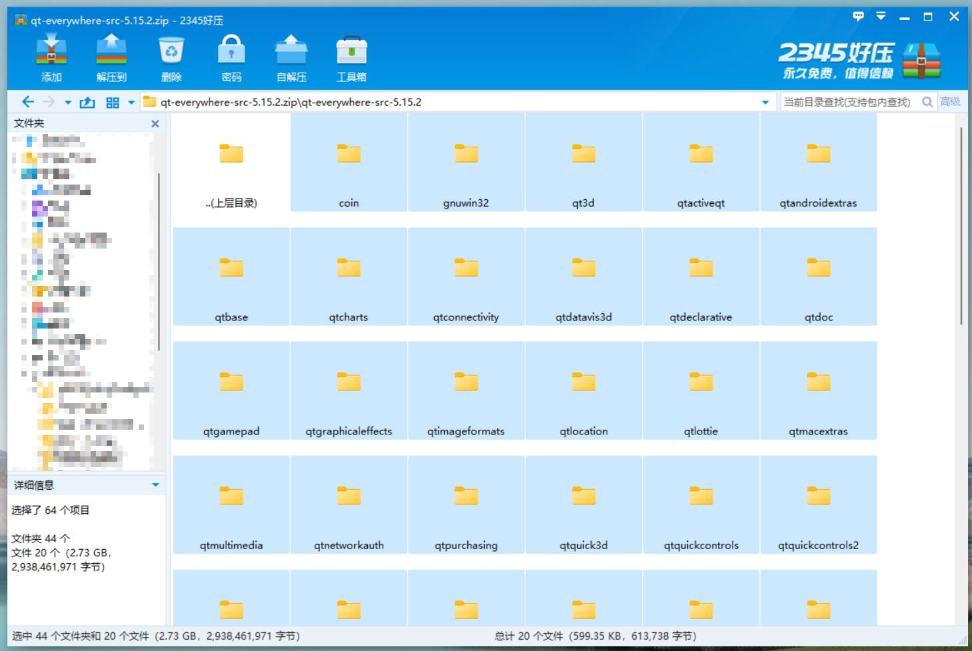This screenshot has width=972, height=651.
Task: Click the view mode grid icon
Action: [x=113, y=103]
